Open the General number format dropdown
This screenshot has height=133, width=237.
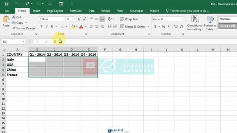(x=182, y=19)
